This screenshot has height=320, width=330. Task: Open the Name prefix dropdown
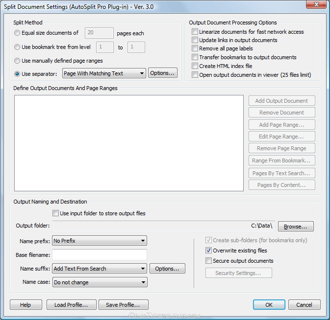(100, 241)
